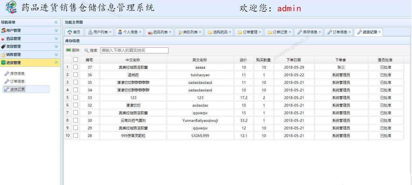Select the 进货记录 wrench icon

tap(7, 89)
